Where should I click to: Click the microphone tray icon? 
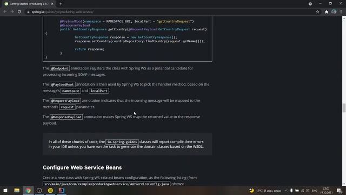(291, 191)
